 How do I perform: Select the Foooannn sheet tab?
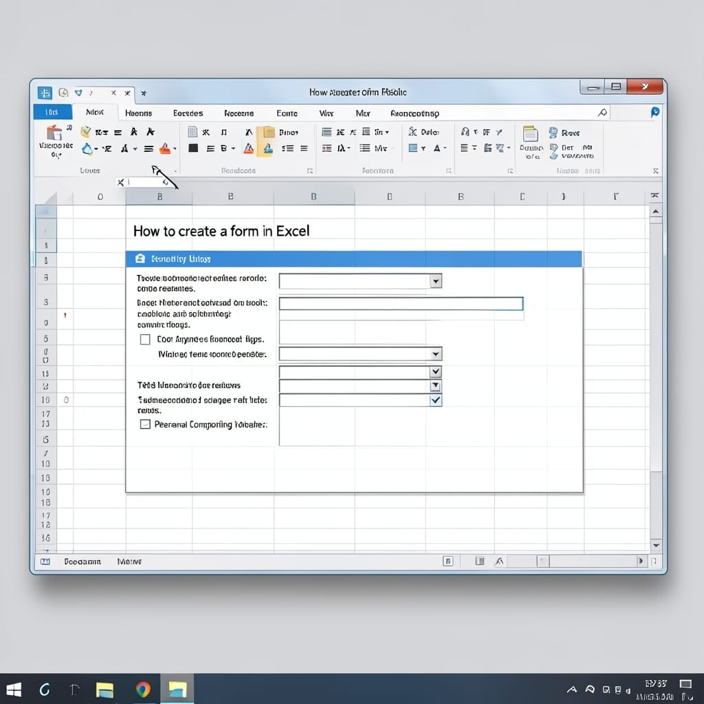coord(82,562)
